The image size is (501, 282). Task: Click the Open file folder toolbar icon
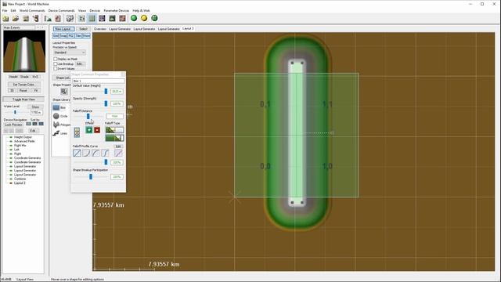pos(16,19)
